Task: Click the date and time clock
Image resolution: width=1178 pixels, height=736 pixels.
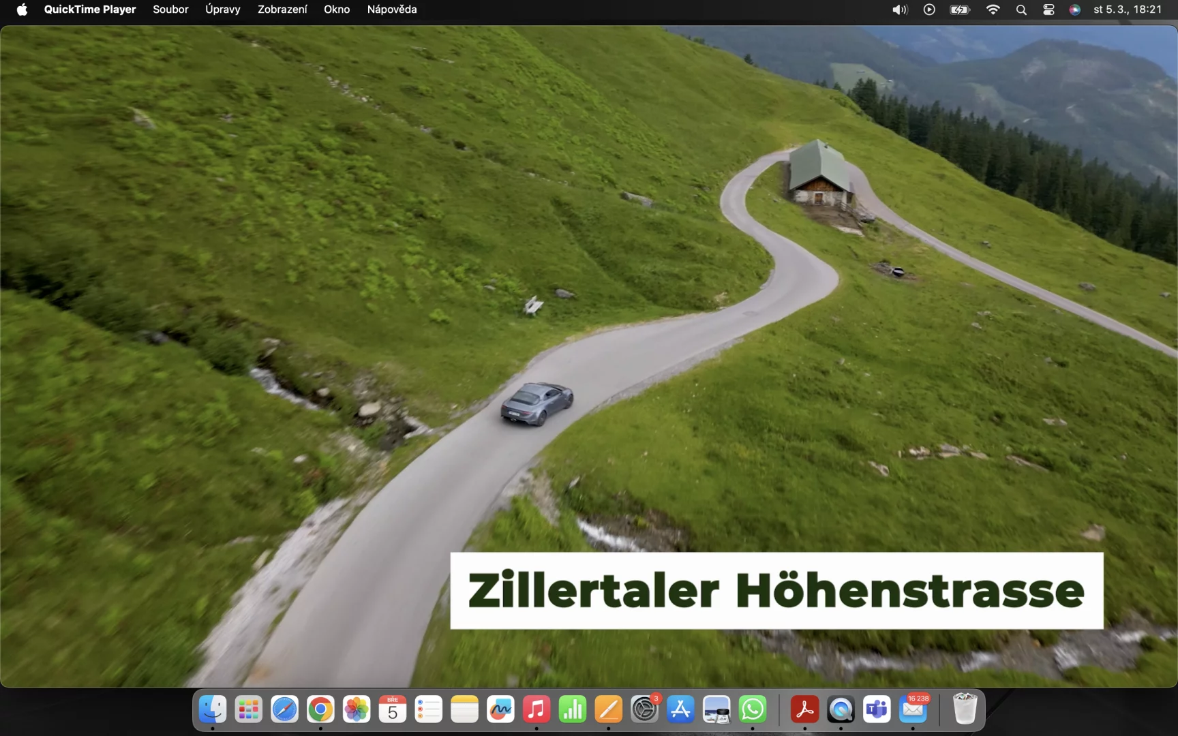Action: coord(1128,10)
